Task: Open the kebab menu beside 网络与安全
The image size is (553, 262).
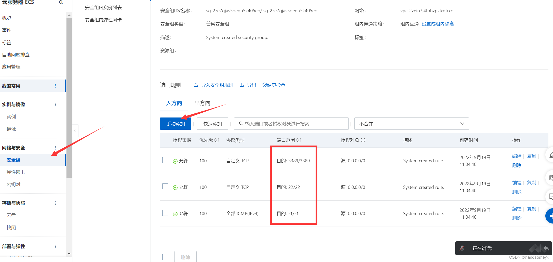Action: click(55, 148)
